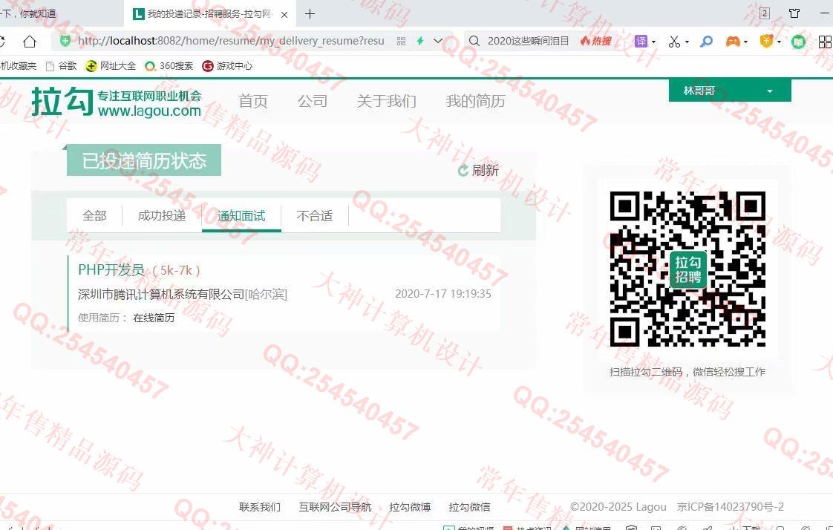Open the 游戏中心 bookmark
This screenshot has height=530, width=833.
[x=227, y=66]
